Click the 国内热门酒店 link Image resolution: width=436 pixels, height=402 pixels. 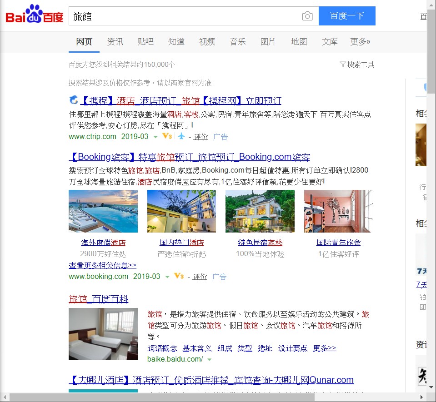point(181,243)
